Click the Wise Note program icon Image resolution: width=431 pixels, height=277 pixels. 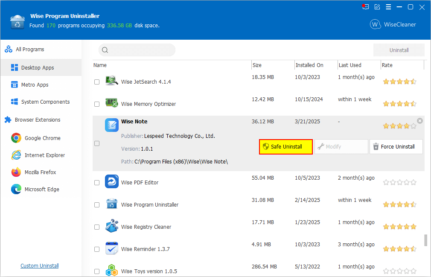coord(112,125)
